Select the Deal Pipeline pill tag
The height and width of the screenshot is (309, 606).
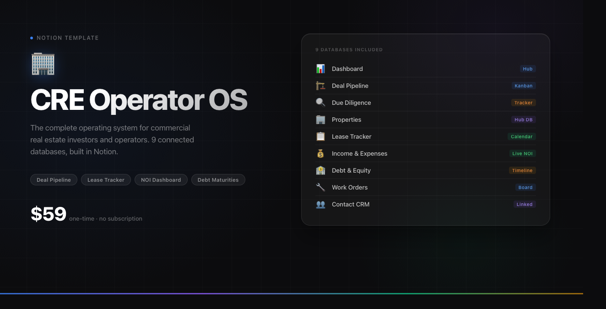coord(54,180)
